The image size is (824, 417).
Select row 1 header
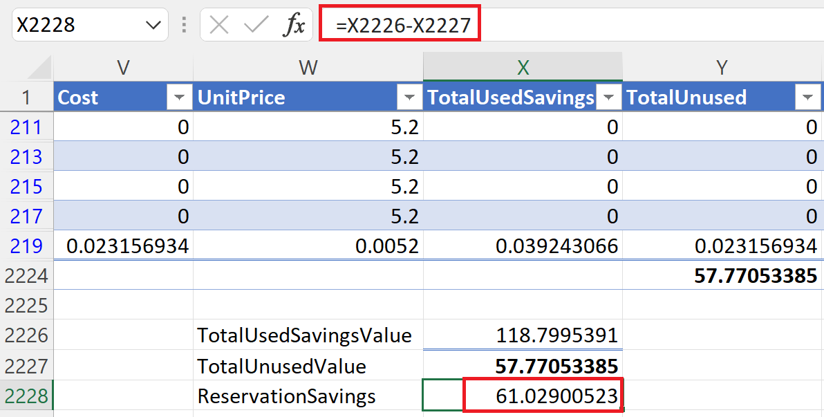[26, 97]
